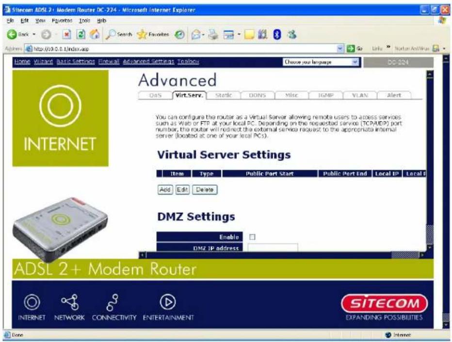Click the NETWORK icon in footer

pos(70,302)
